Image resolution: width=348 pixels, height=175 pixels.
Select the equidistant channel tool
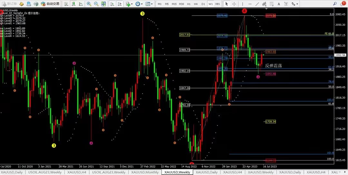click(x=264, y=4)
